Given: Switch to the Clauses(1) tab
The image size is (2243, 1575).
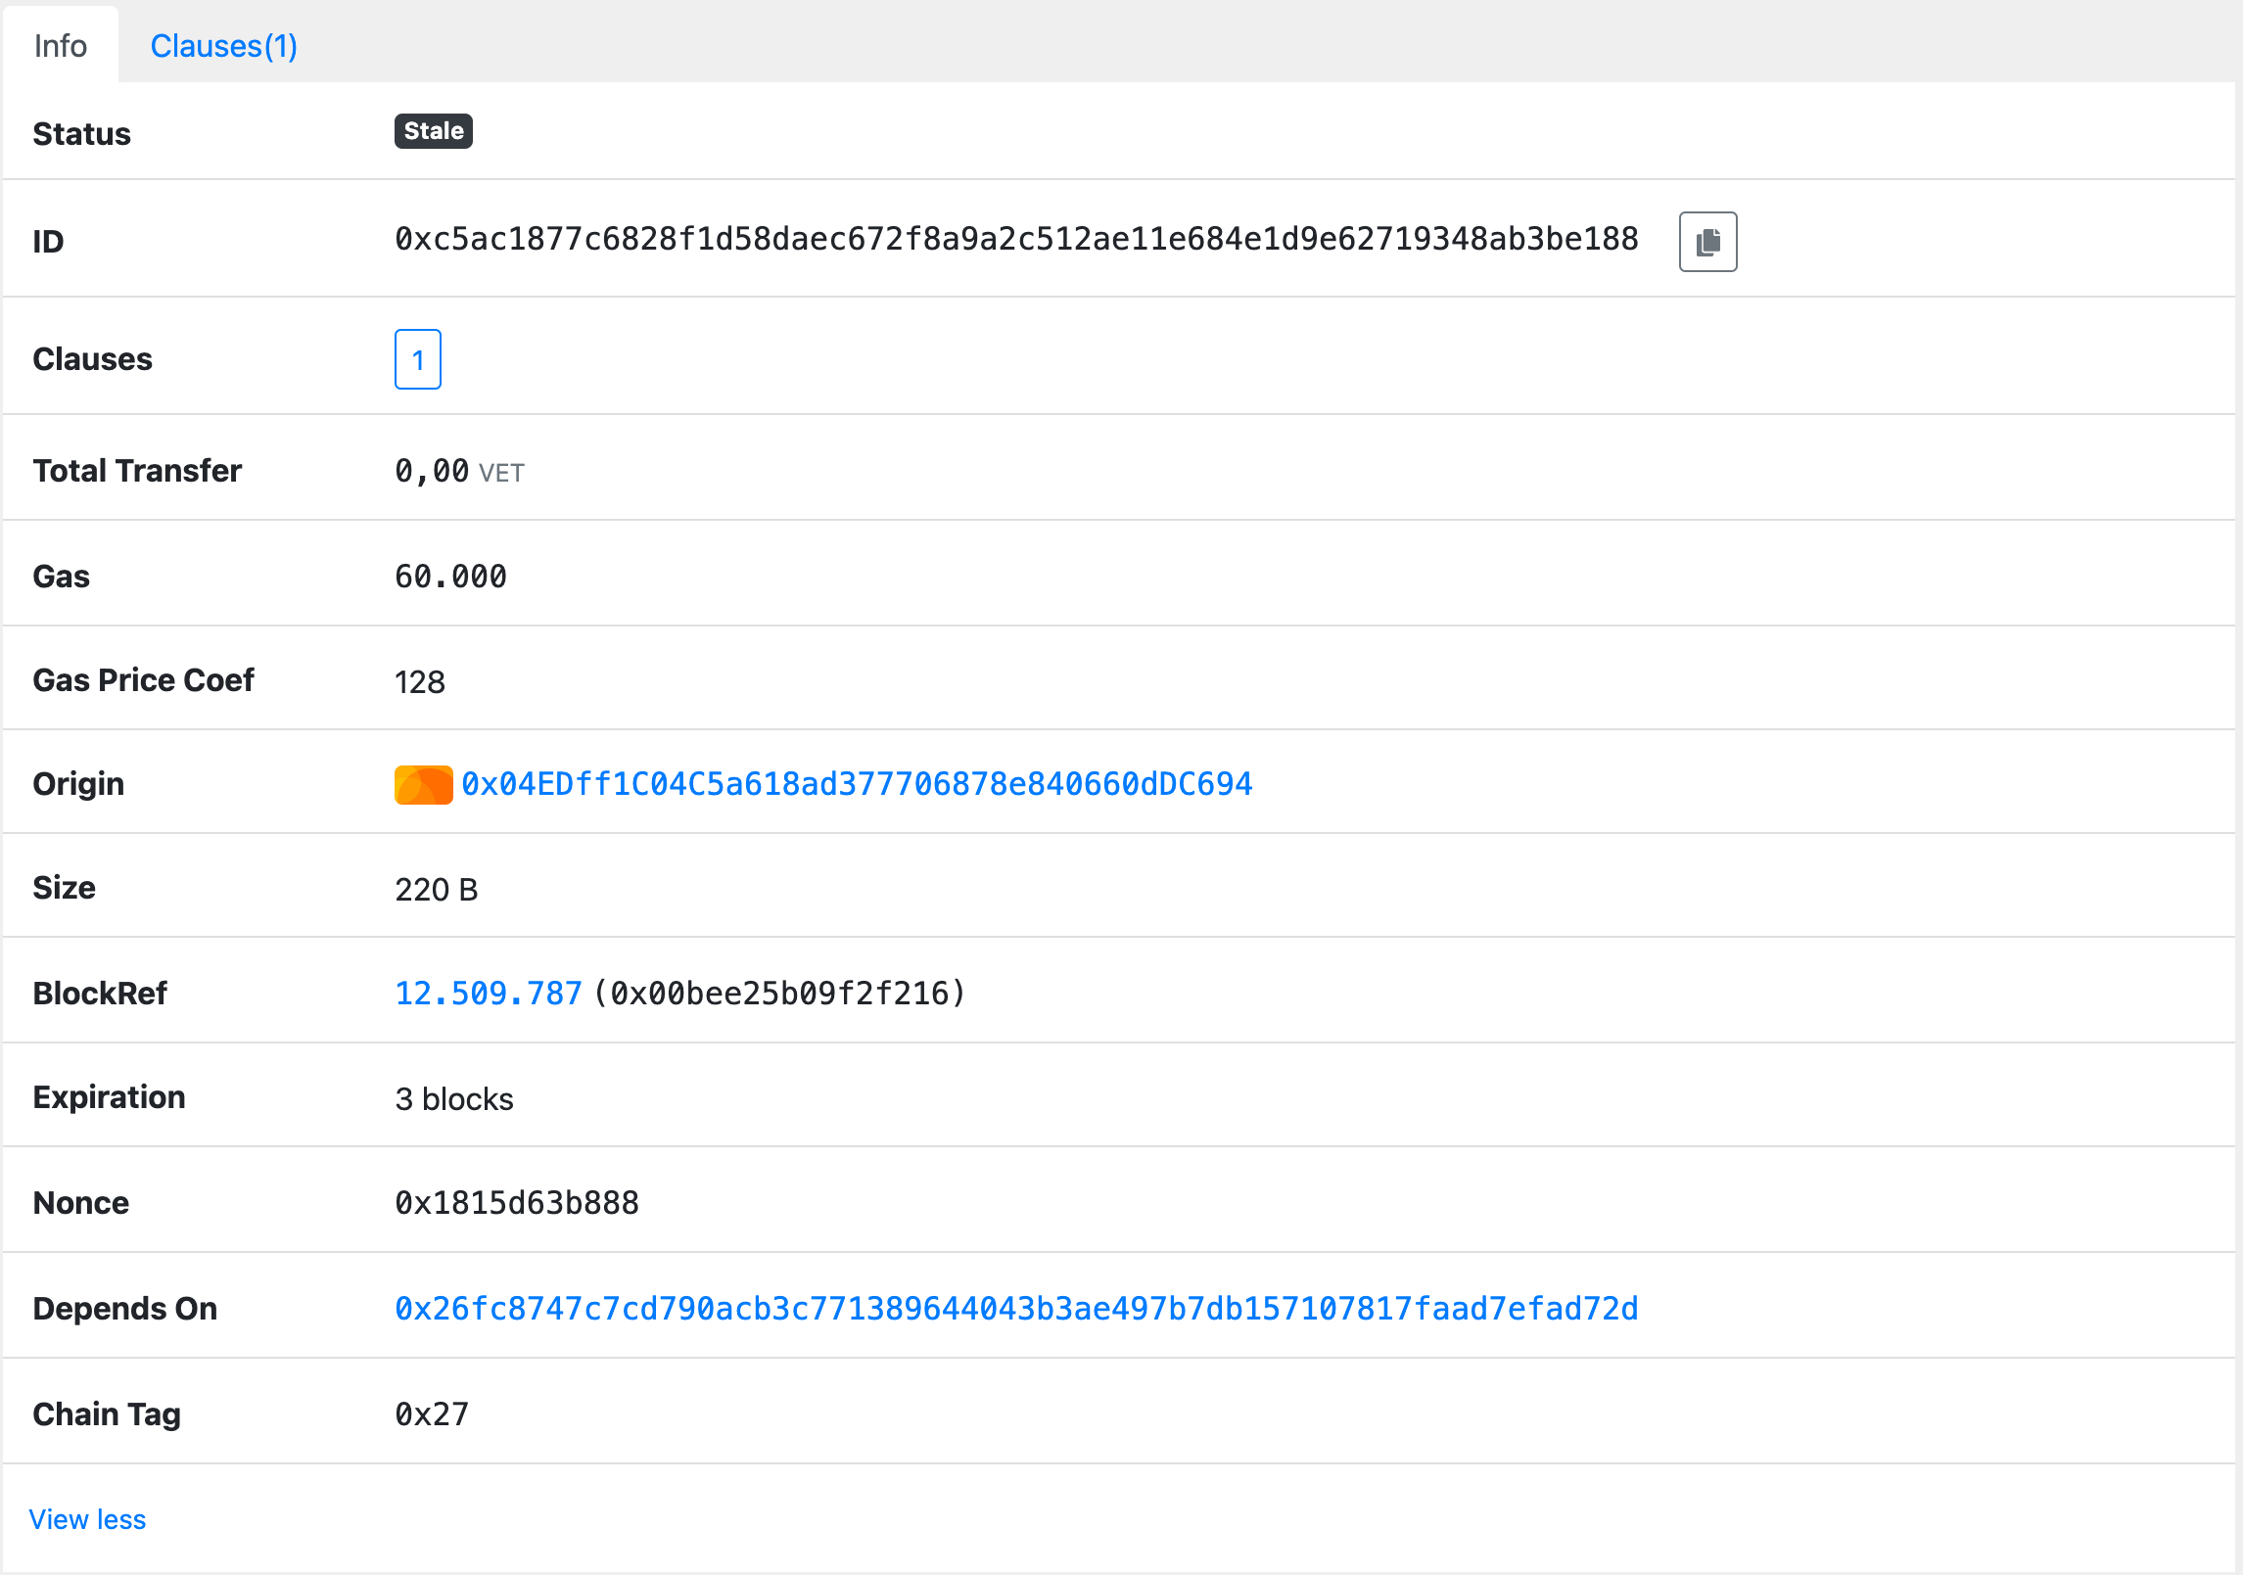Looking at the screenshot, I should (223, 46).
